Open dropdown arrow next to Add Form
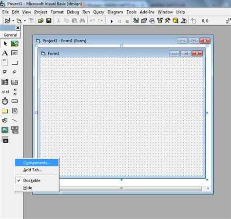Screen dimensions: 231x219 pyautogui.click(x=25, y=21)
